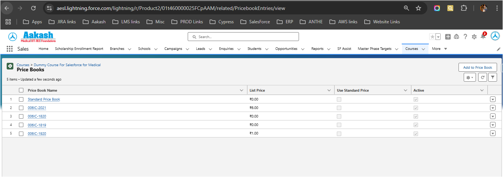Open the More navigation menu
The height and width of the screenshot is (177, 503).
pos(439,49)
